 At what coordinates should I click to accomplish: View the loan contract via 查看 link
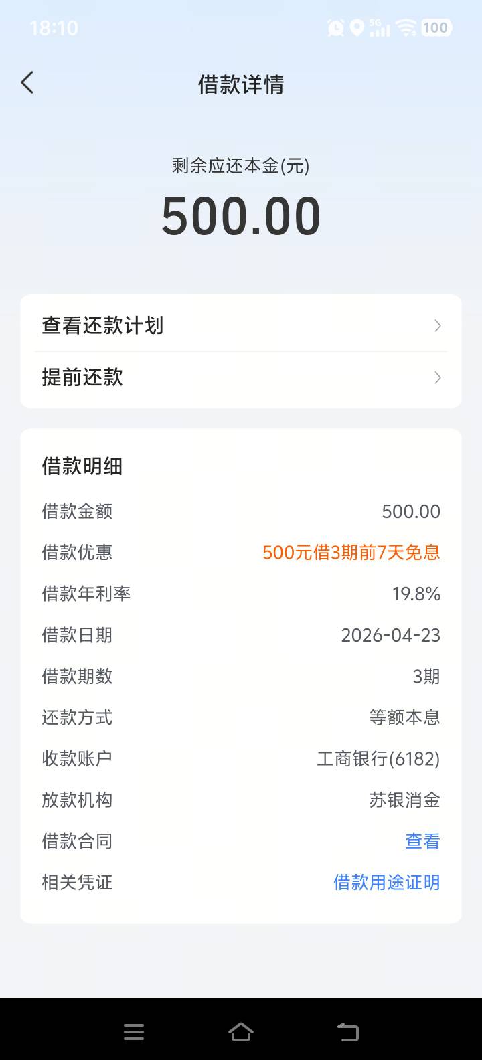422,841
